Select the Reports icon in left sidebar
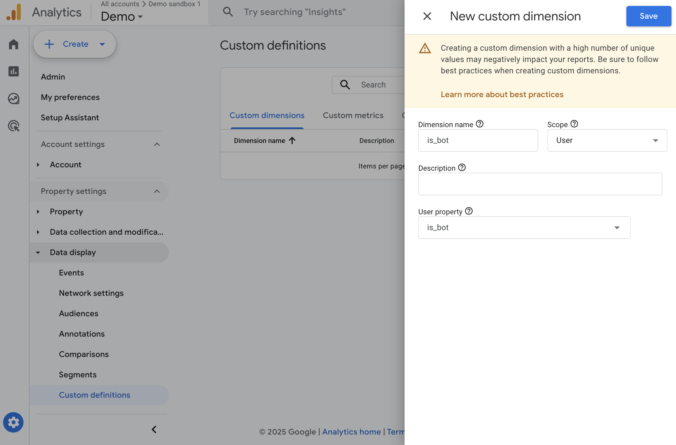Image resolution: width=676 pixels, height=445 pixels. coord(13,72)
